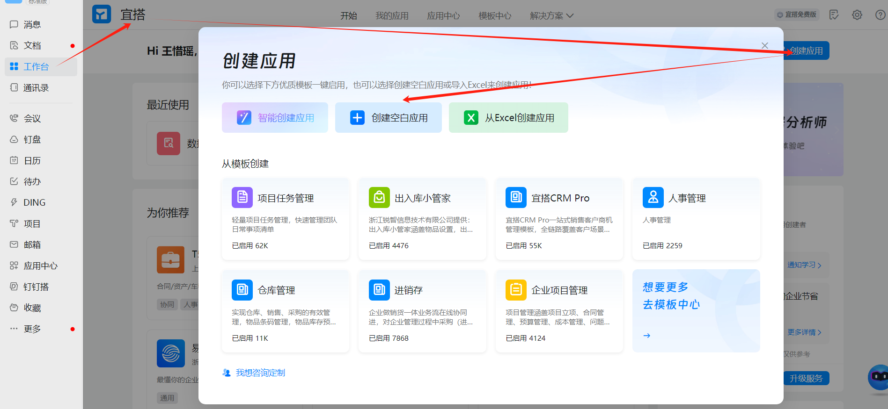The height and width of the screenshot is (409, 888).
Task: Close the 创建应用 dialog
Action: click(765, 45)
